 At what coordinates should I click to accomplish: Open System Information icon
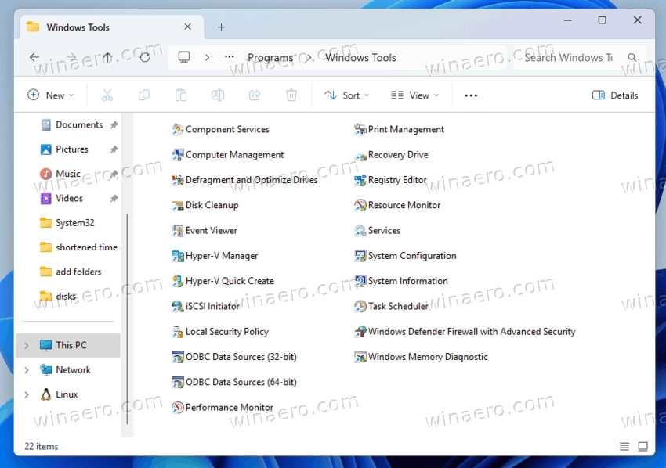point(360,281)
